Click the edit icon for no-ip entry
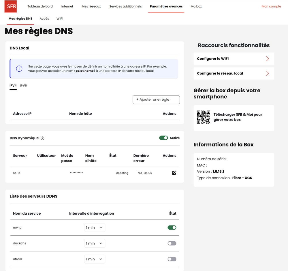Image resolution: width=288 pixels, height=271 pixels. tap(174, 173)
